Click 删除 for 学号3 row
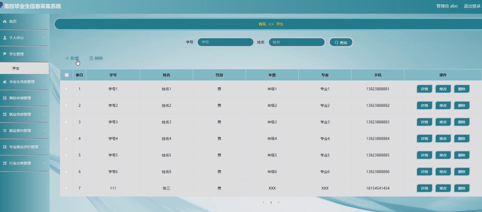The image size is (482, 212). pyautogui.click(x=462, y=122)
